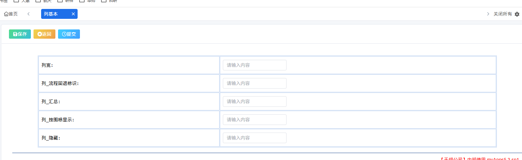Focus the 列_隐藏 input field
This screenshot has width=522, height=160.
coord(255,138)
